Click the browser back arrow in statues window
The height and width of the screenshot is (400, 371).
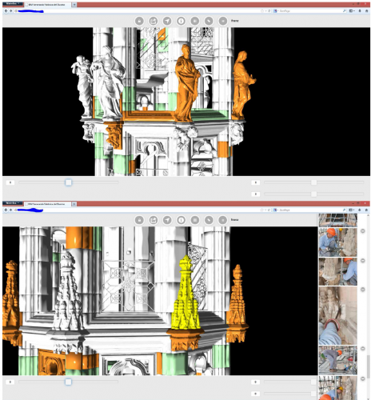coord(6,11)
